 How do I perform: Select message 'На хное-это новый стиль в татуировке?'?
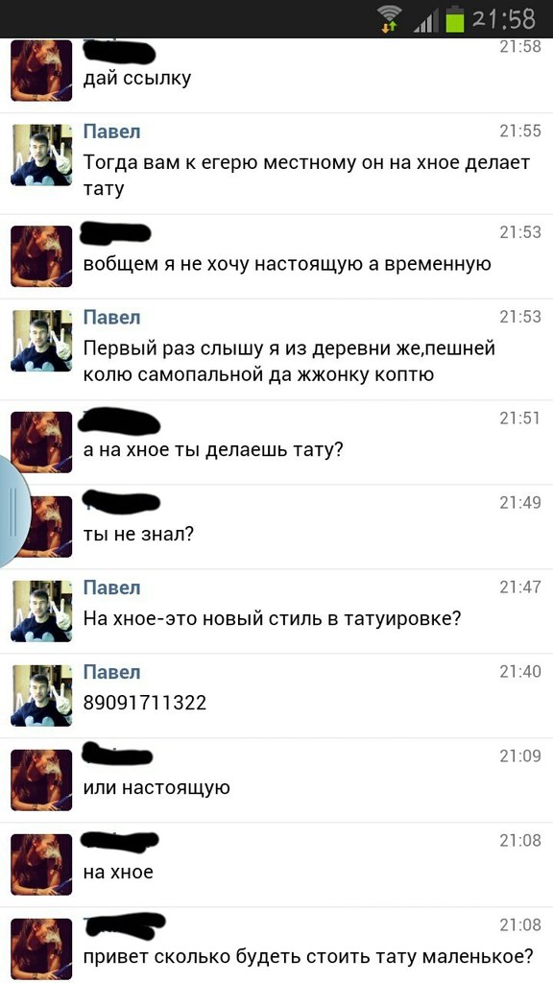(x=273, y=619)
